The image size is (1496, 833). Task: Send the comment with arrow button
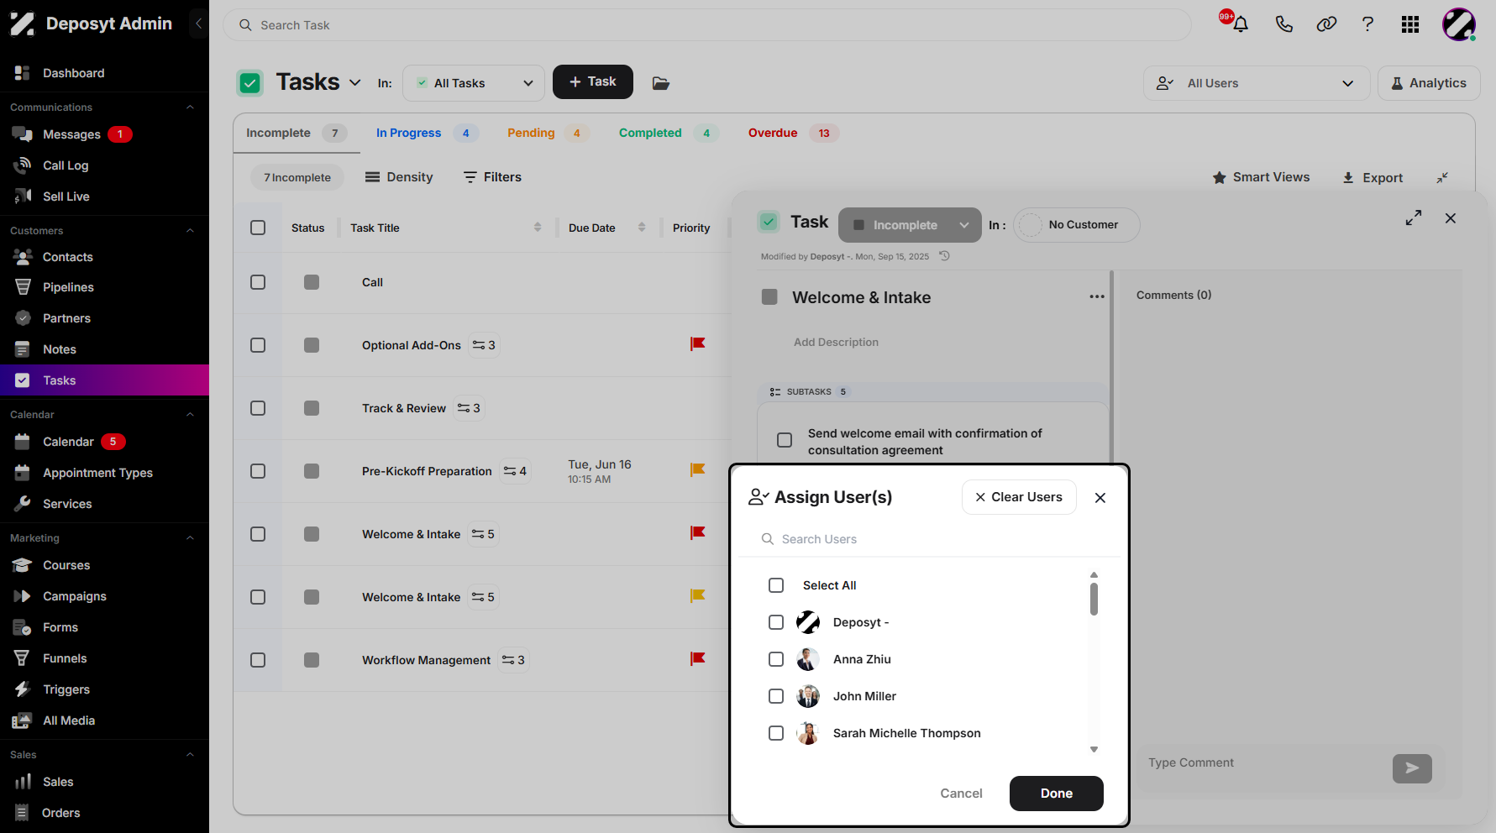tap(1412, 768)
